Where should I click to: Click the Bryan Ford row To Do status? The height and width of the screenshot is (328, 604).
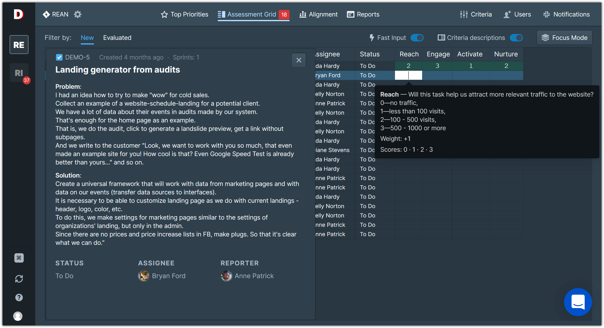[368, 75]
